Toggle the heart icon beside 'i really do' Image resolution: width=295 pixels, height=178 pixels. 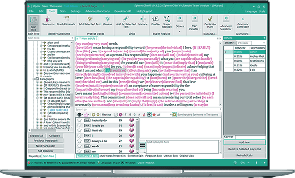[131, 125]
